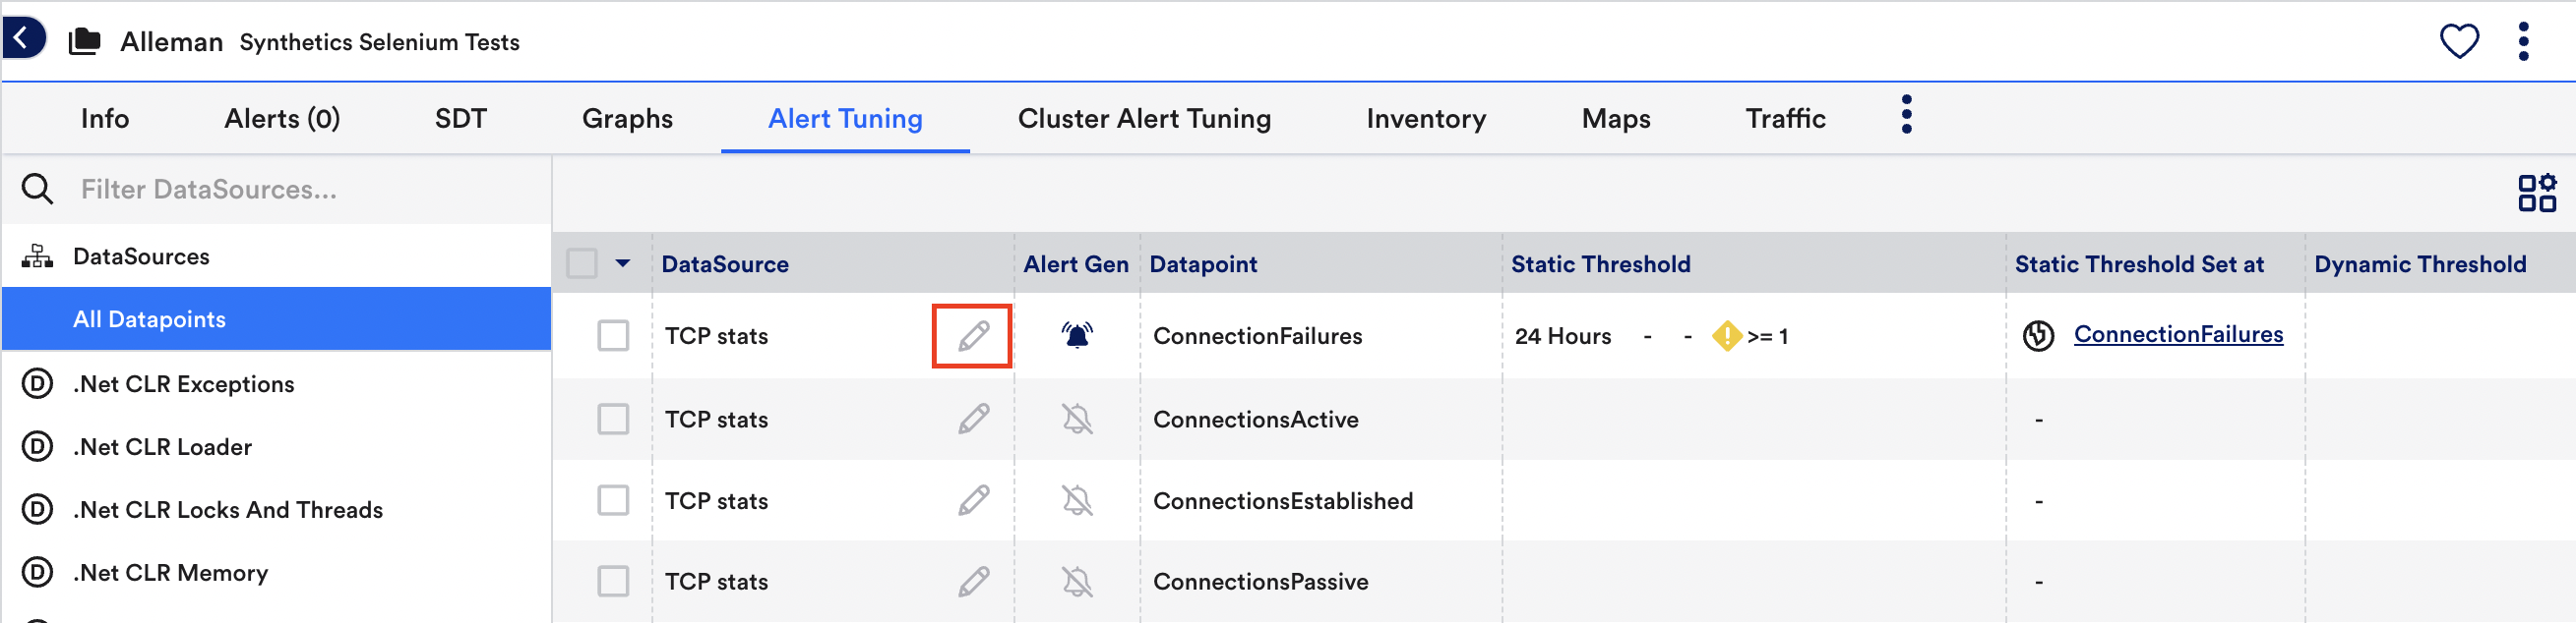Toggle the select-all header checkbox
2576x623 pixels.
[x=582, y=263]
